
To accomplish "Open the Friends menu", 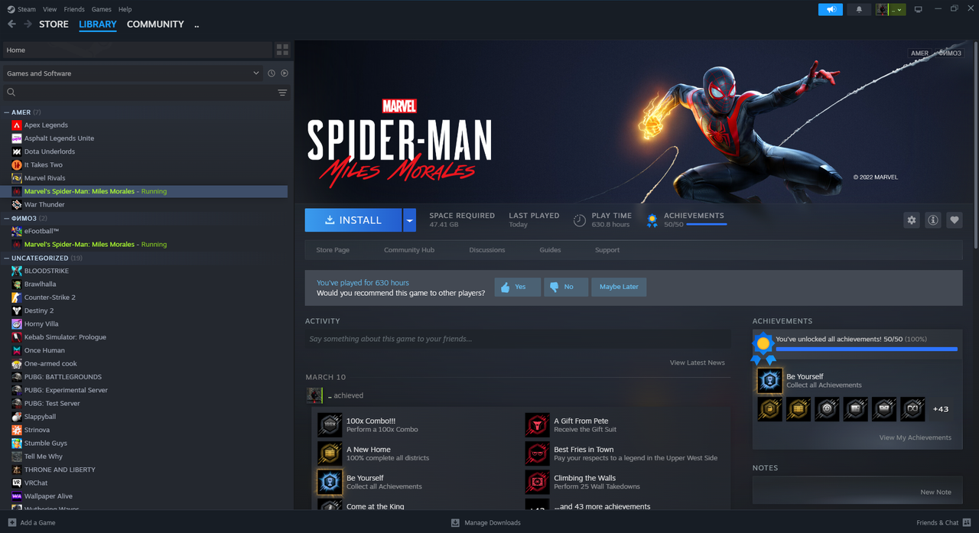I will tap(74, 9).
